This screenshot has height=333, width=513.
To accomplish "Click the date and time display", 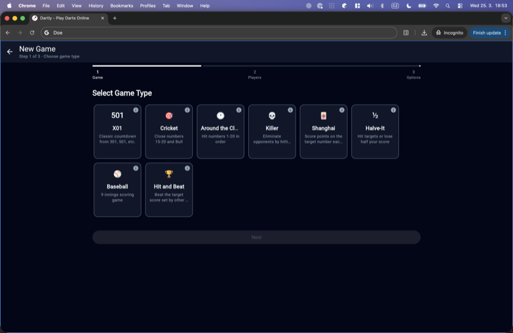I will click(488, 6).
